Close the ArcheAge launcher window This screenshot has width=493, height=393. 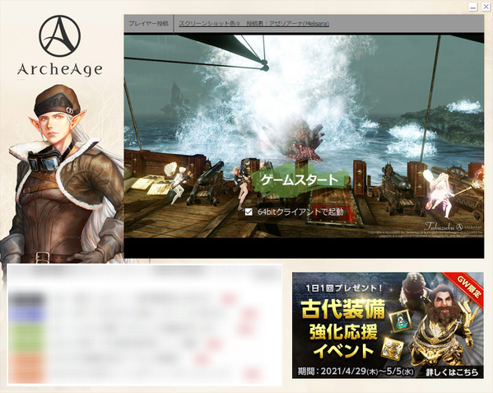tap(486, 7)
